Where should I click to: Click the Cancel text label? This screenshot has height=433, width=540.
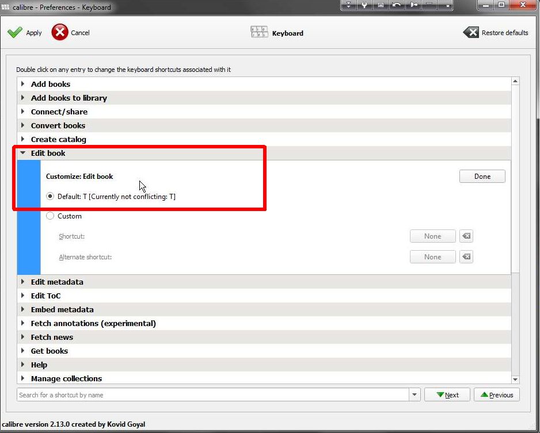point(80,33)
